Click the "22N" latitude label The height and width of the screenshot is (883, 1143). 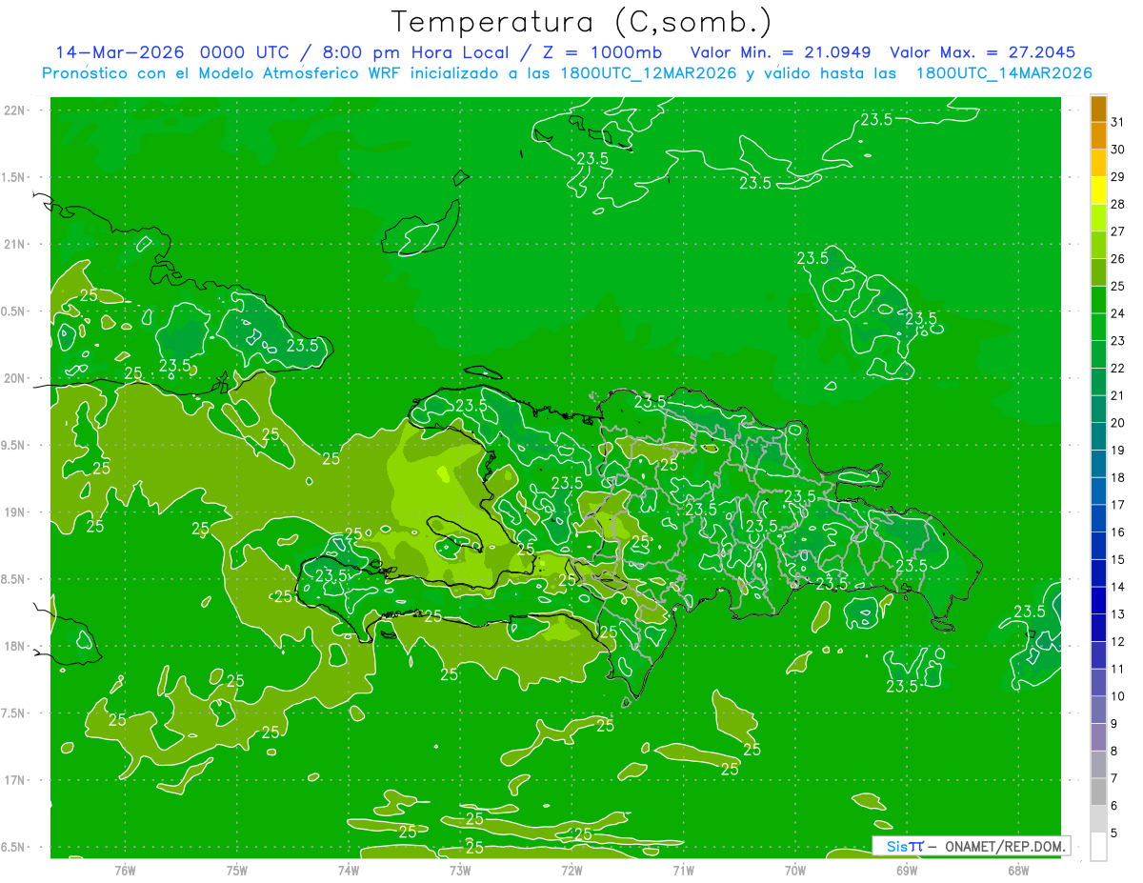tap(14, 110)
